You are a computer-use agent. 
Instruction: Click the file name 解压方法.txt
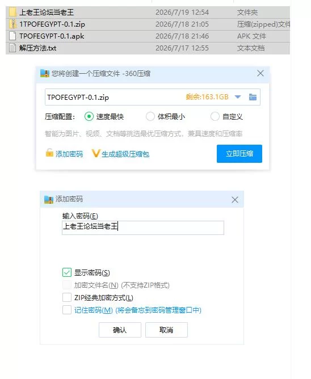37,48
